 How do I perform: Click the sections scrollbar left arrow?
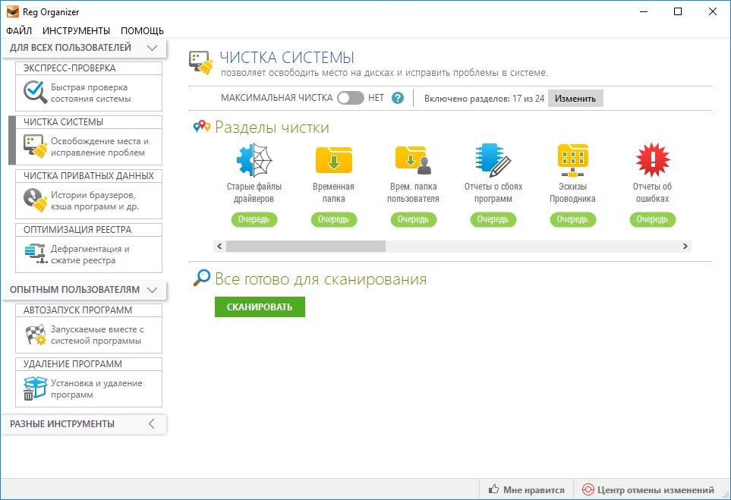[219, 246]
